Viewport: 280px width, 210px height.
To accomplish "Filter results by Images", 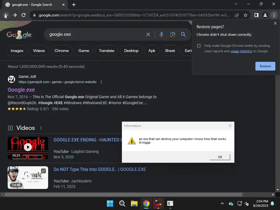I will (x=17, y=51).
